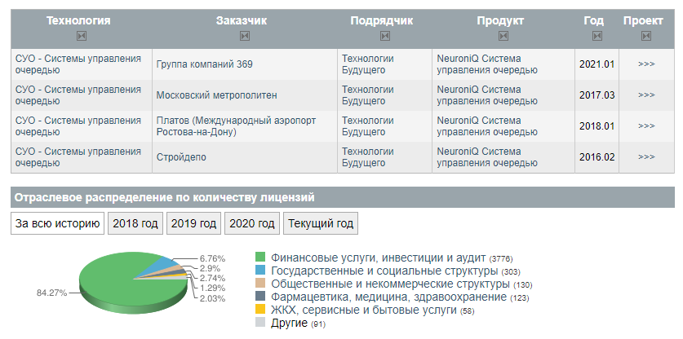Show Текущий год distribution

pyautogui.click(x=321, y=223)
